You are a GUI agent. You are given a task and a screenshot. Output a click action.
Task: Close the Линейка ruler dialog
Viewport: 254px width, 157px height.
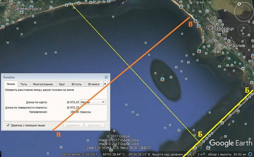(106, 77)
